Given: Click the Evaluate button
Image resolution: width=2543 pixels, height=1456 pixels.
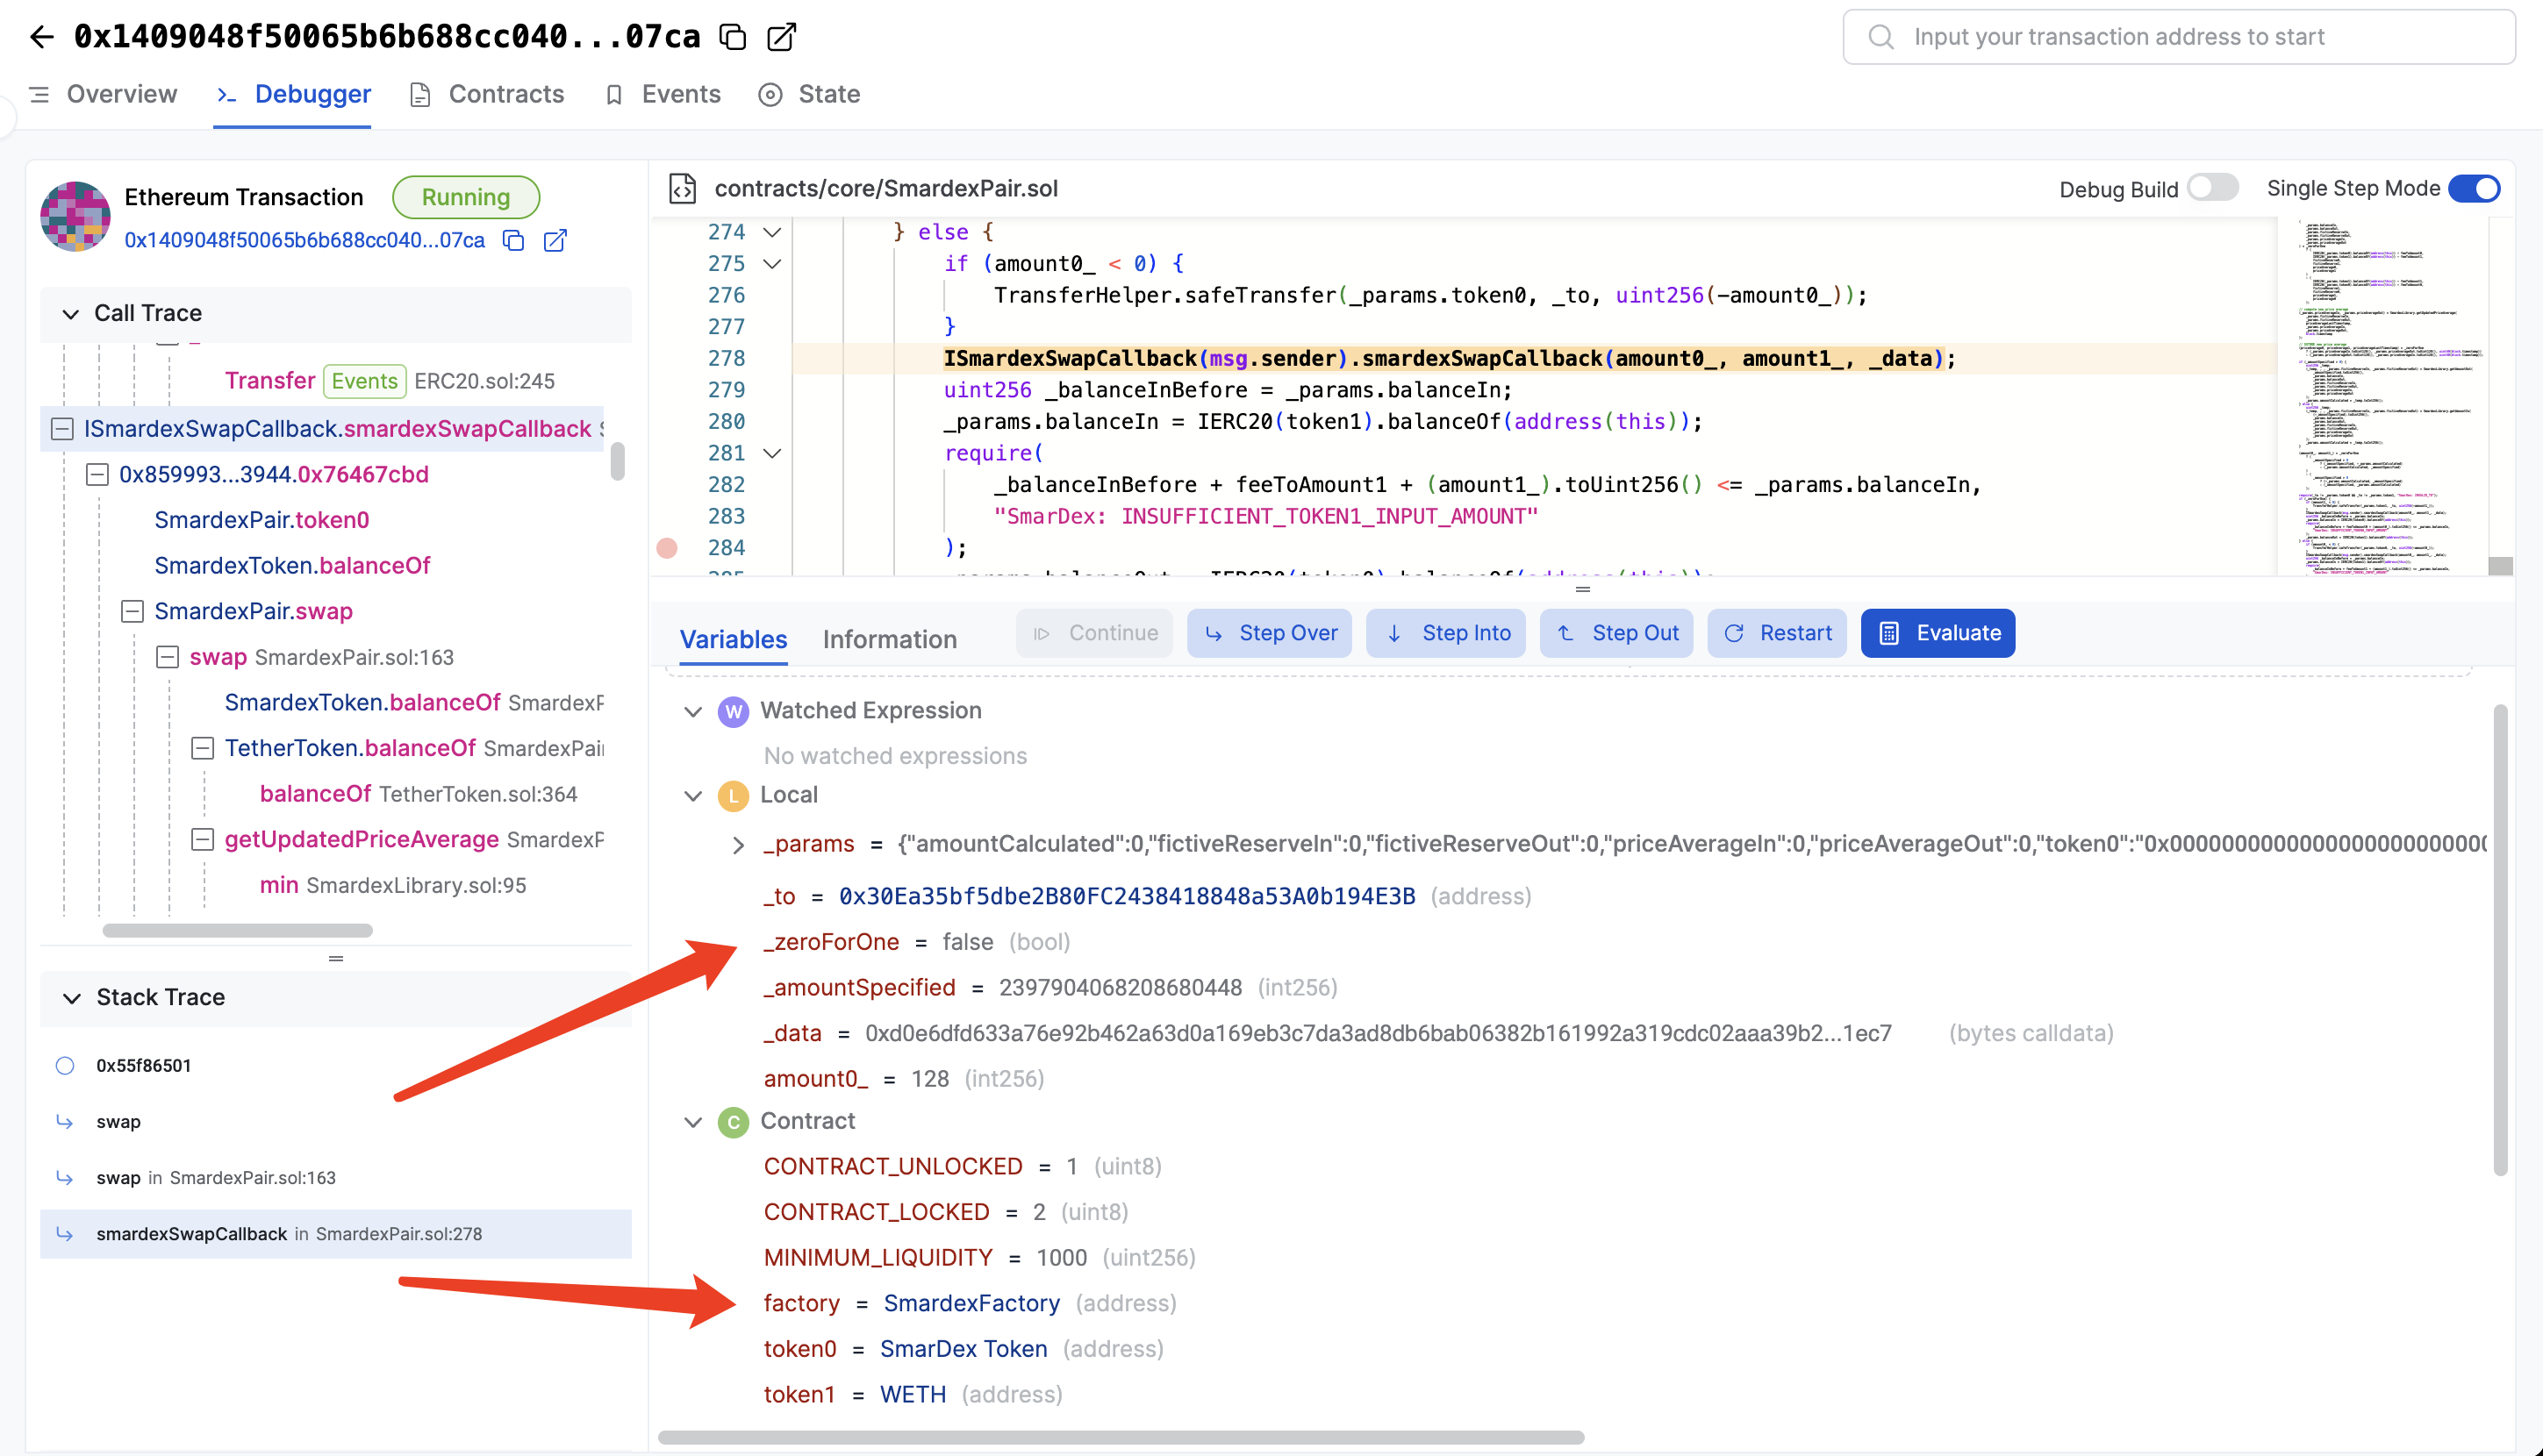Looking at the screenshot, I should click(x=1938, y=633).
